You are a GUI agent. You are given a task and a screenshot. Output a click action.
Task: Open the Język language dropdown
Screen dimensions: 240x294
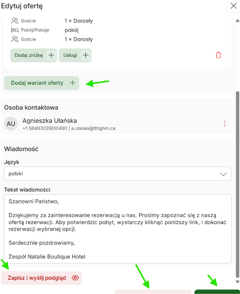[x=118, y=173]
